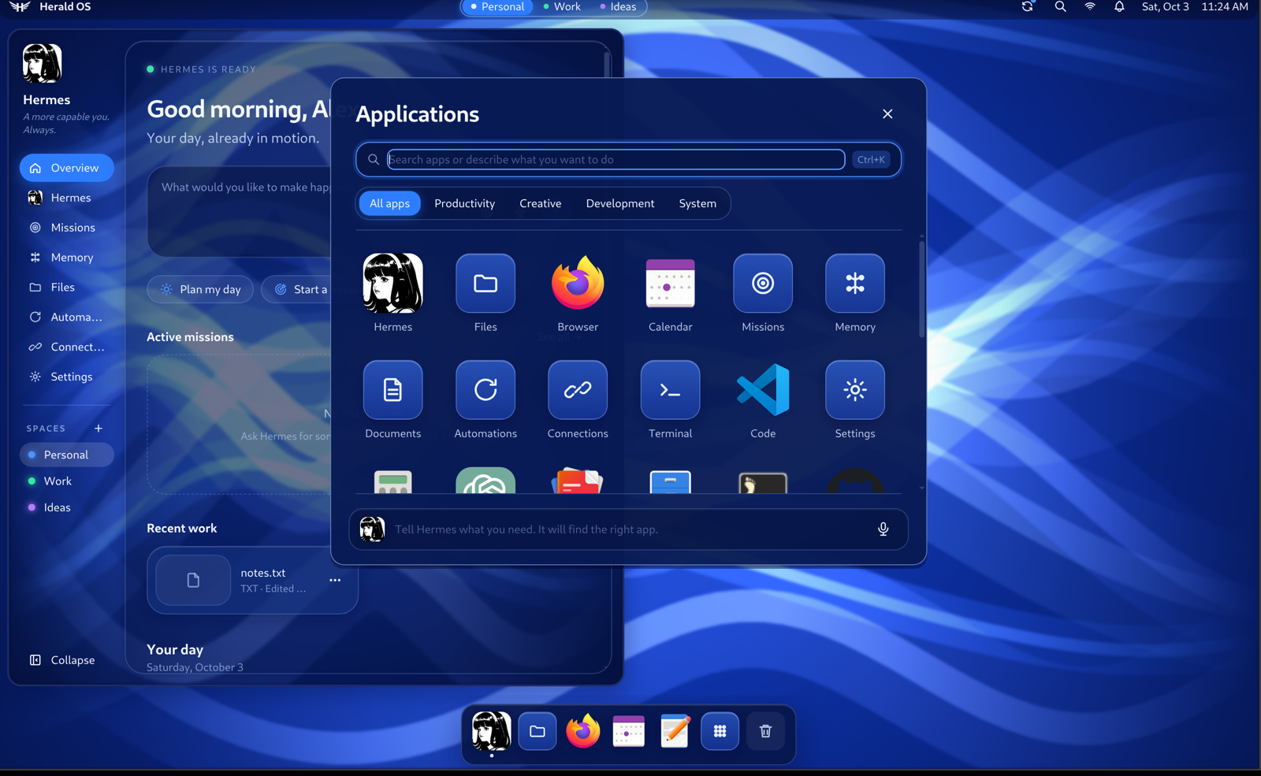1261x776 pixels.
Task: Launch the Documents app
Action: (x=392, y=390)
